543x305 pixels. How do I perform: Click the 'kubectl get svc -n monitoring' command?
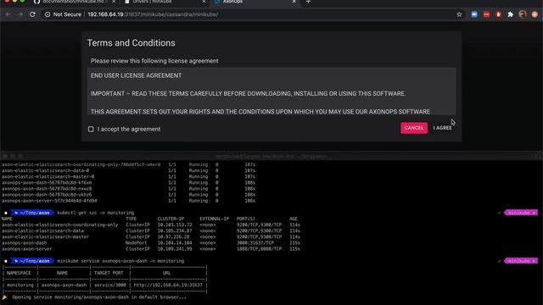click(96, 213)
